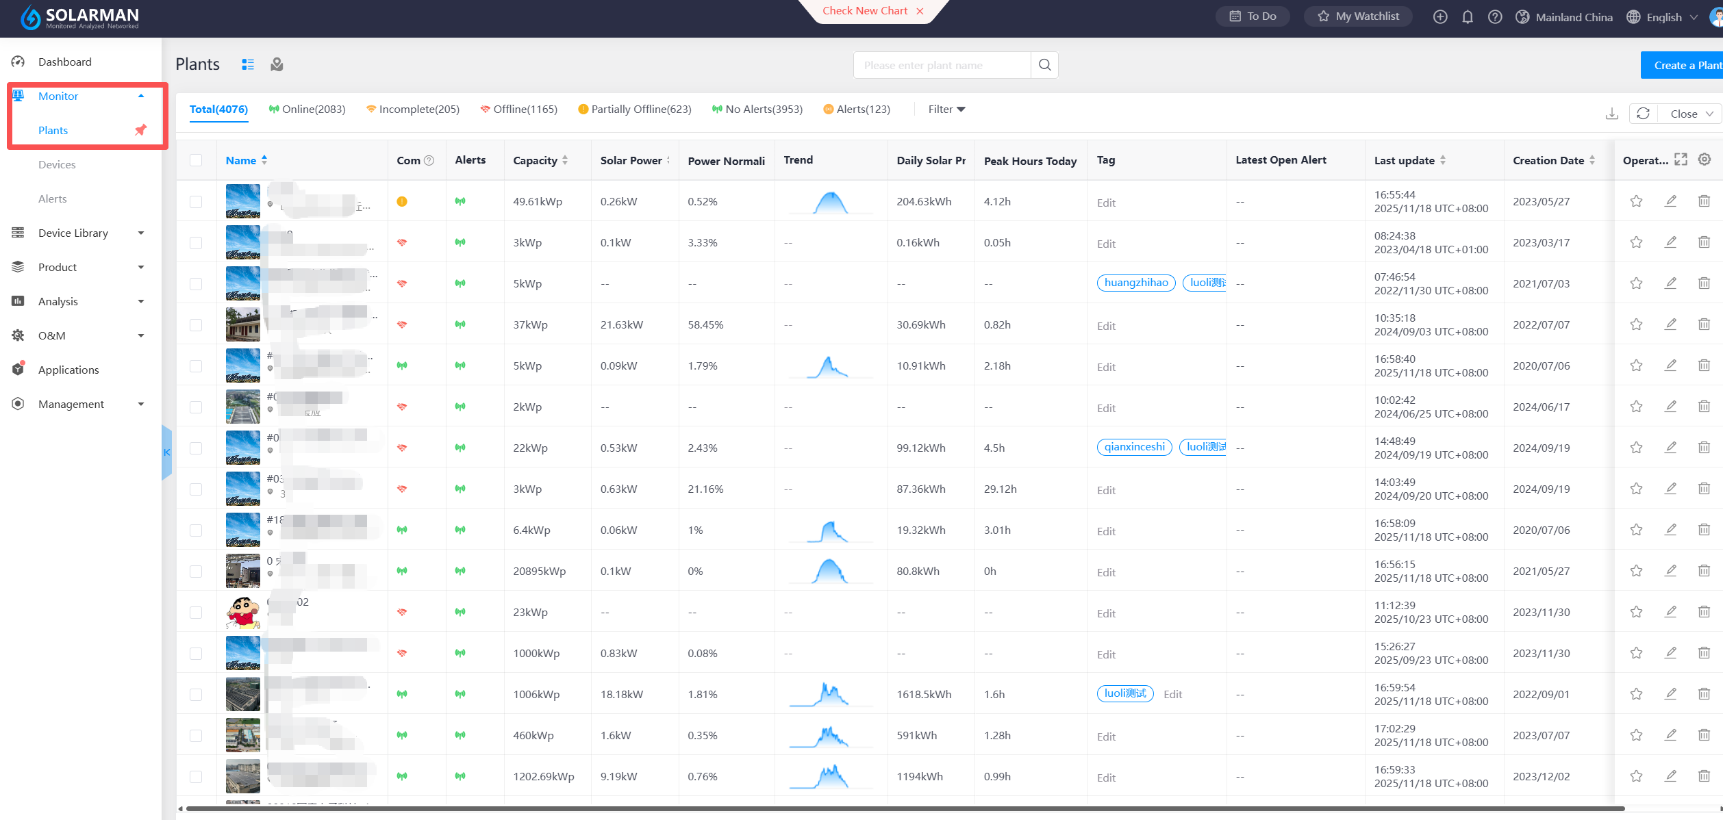Click the download export icon

pyautogui.click(x=1611, y=114)
